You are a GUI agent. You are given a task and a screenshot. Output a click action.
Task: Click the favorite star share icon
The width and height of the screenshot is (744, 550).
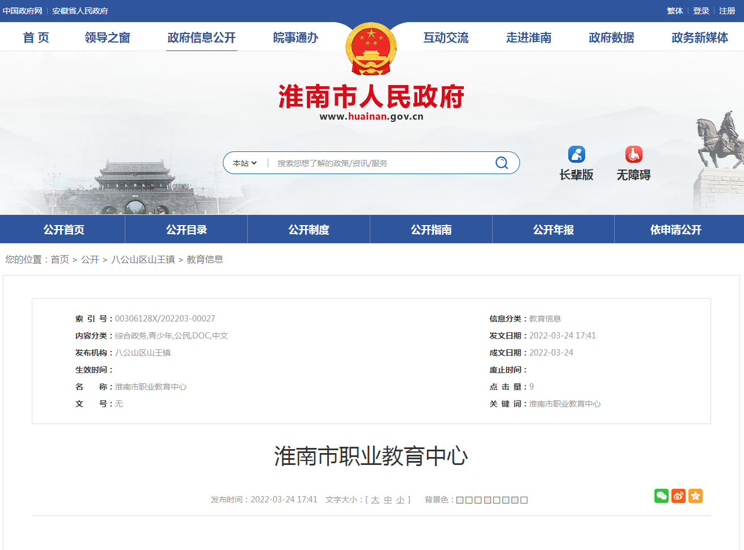point(695,496)
